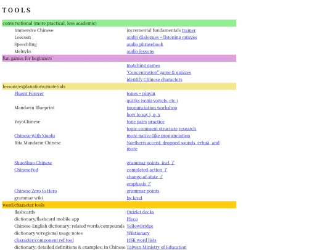Visit Chinese with Xiaolu link
This screenshot has width=333, height=250.
[x=35, y=136]
